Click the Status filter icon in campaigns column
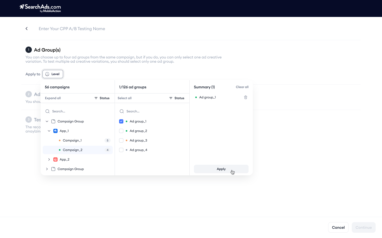Screen dimensions: 382x238 click(x=96, y=98)
